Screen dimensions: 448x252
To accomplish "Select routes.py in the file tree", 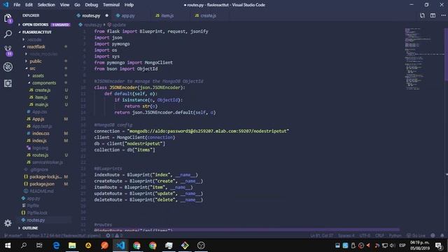I will [x=36, y=220].
